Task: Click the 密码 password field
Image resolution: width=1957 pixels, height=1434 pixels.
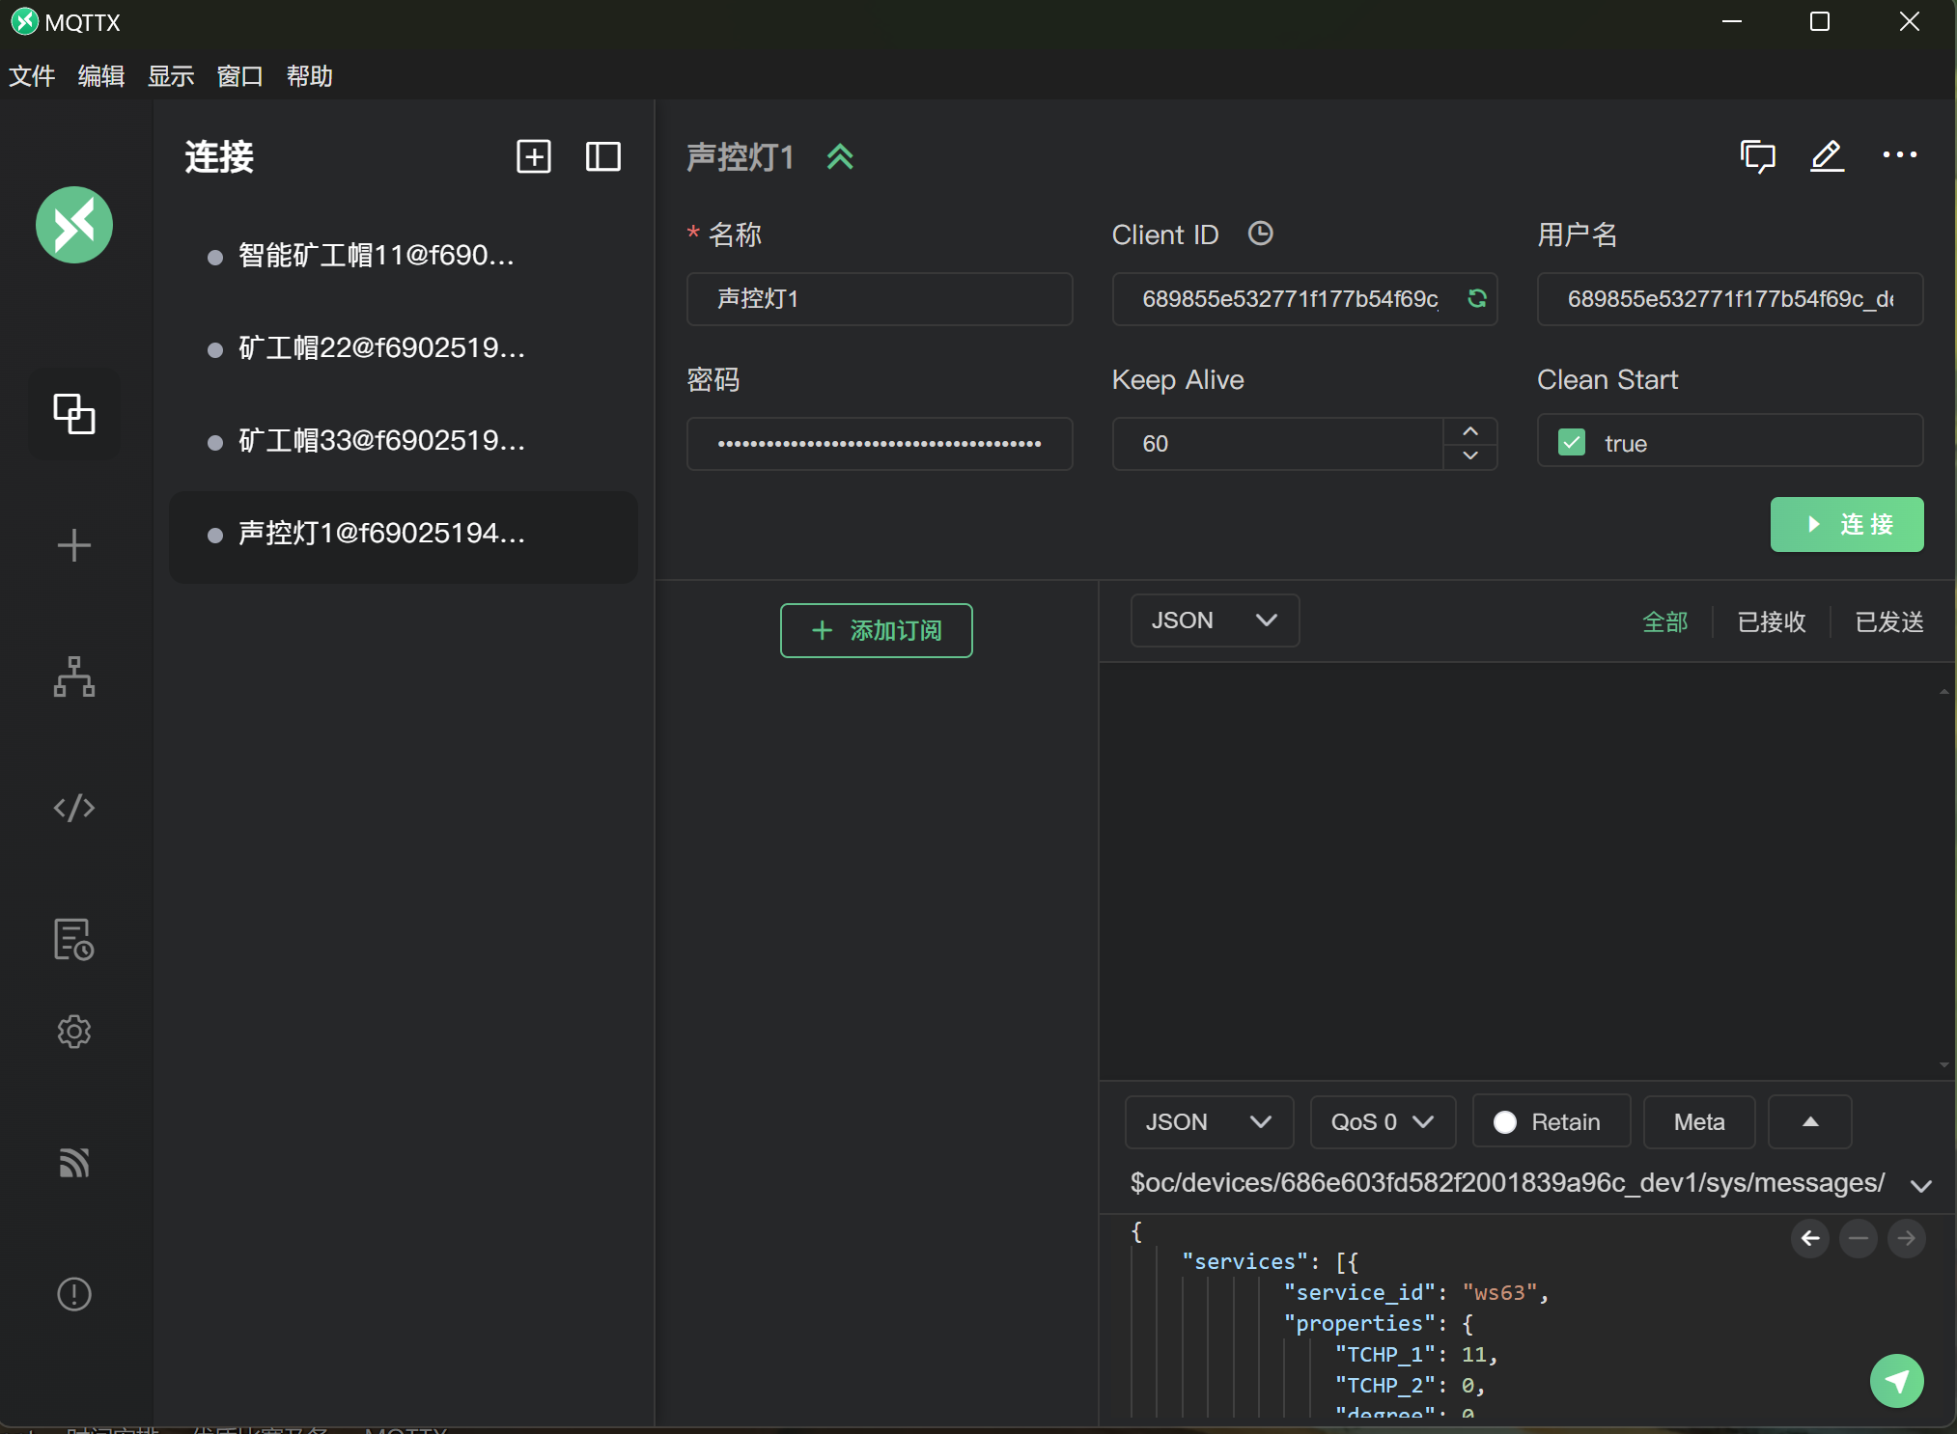Action: [x=880, y=443]
